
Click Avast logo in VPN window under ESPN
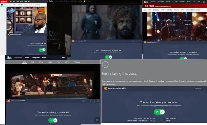9,34
